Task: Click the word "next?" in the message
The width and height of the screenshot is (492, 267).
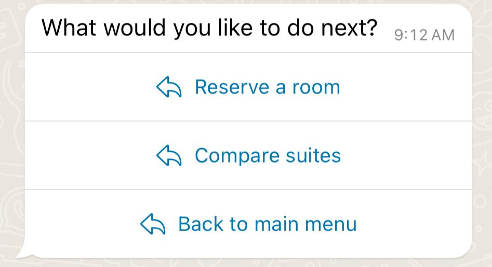Action: point(349,28)
